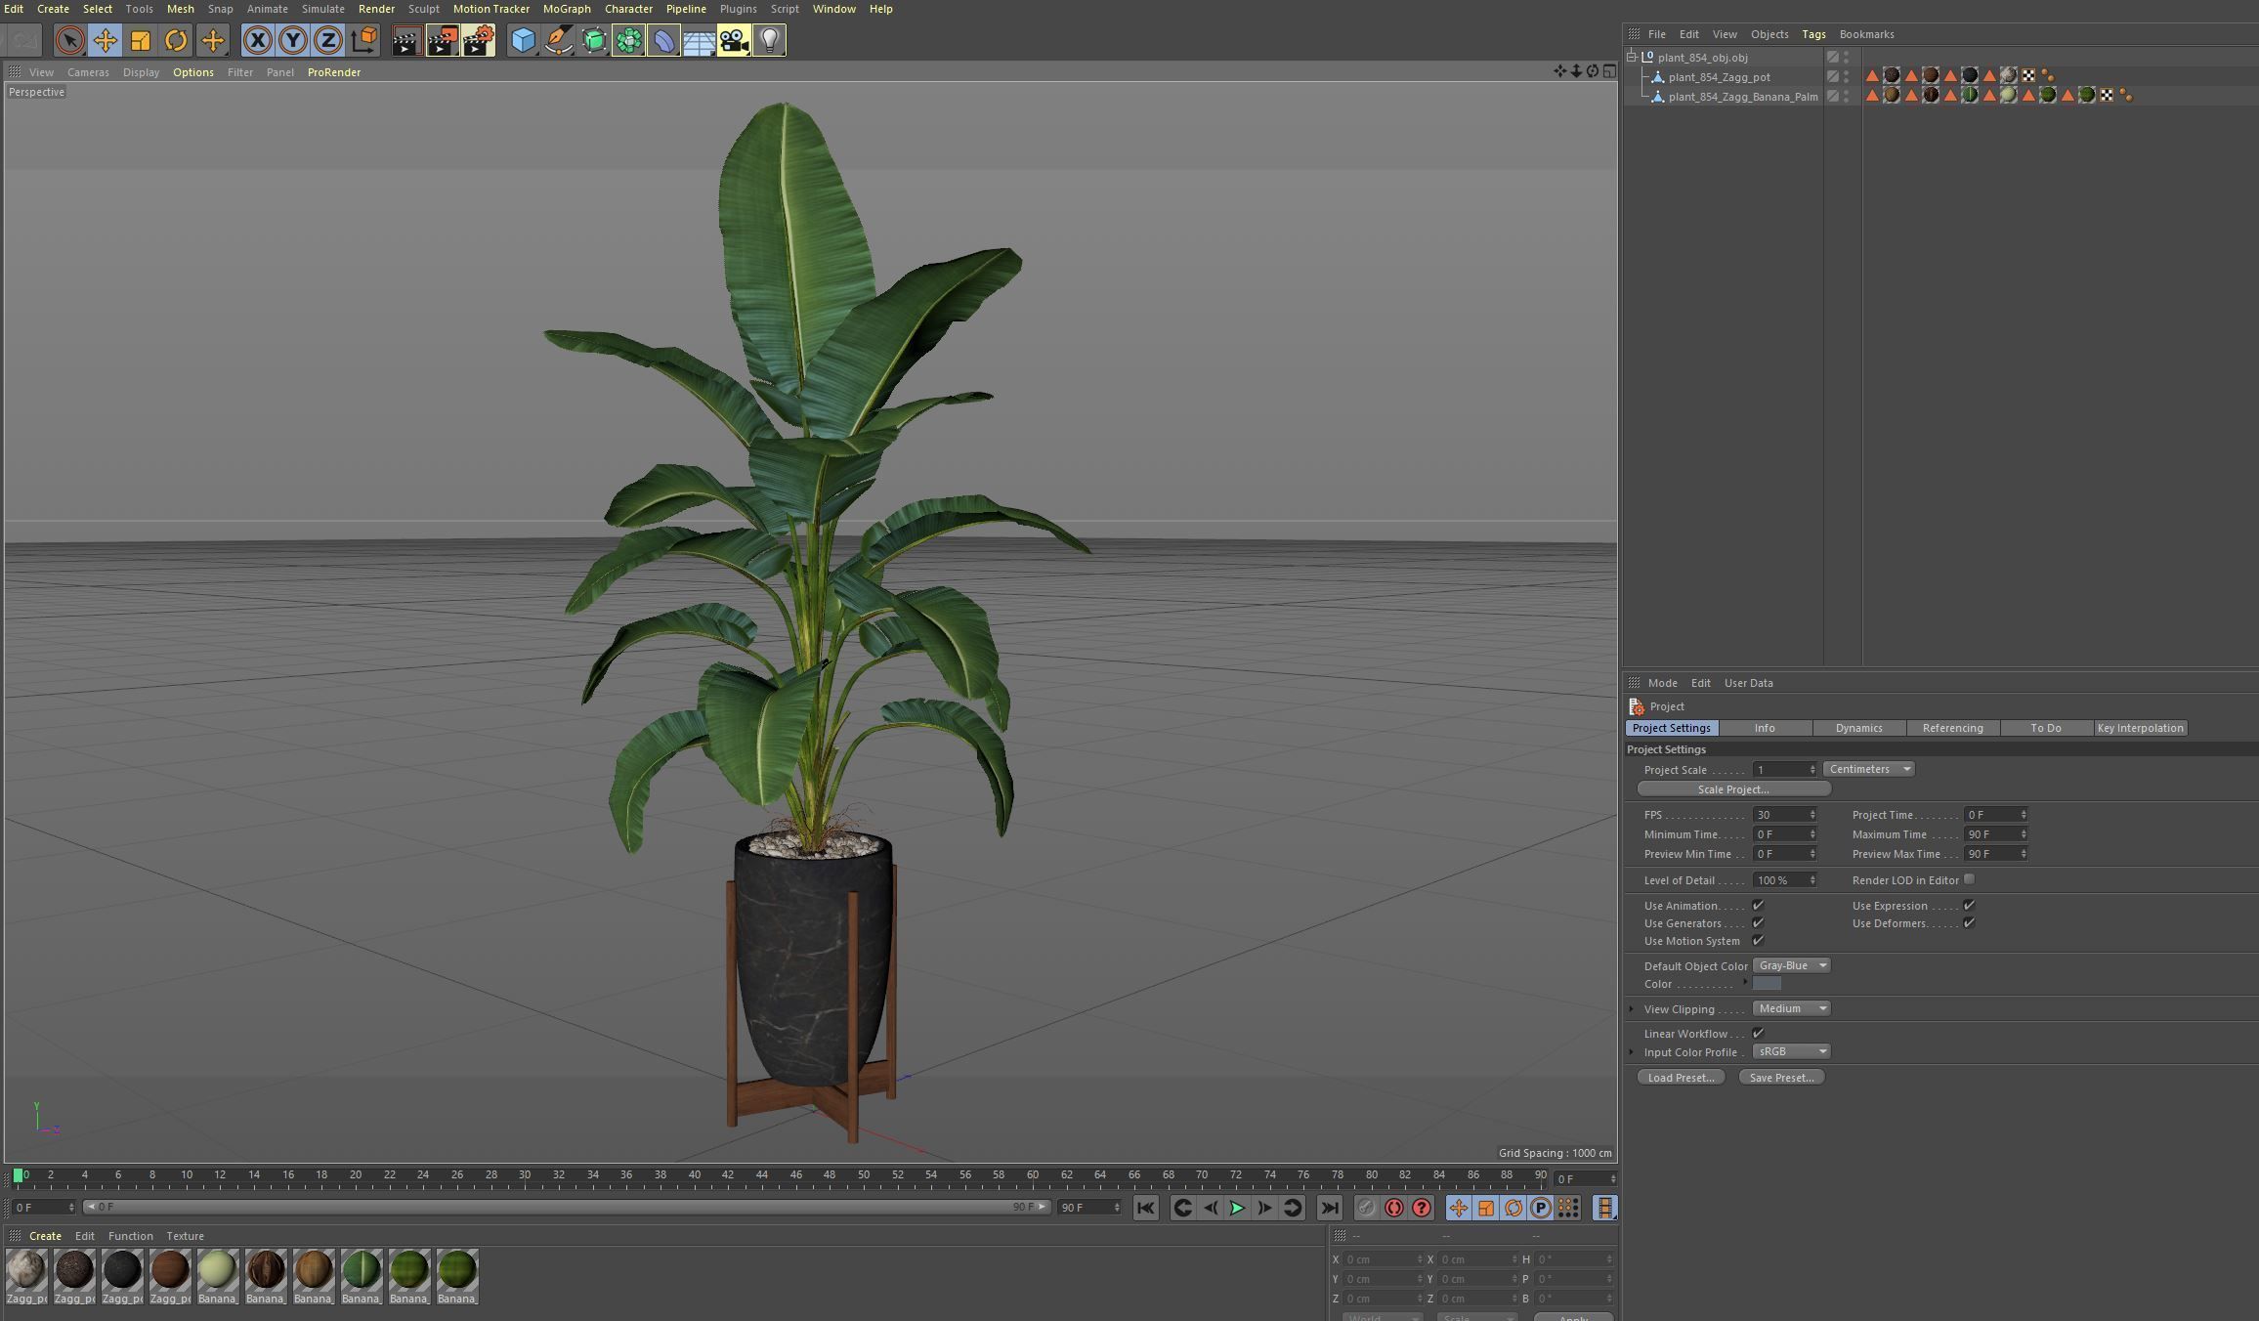Add a Light bulb object

coord(769,40)
